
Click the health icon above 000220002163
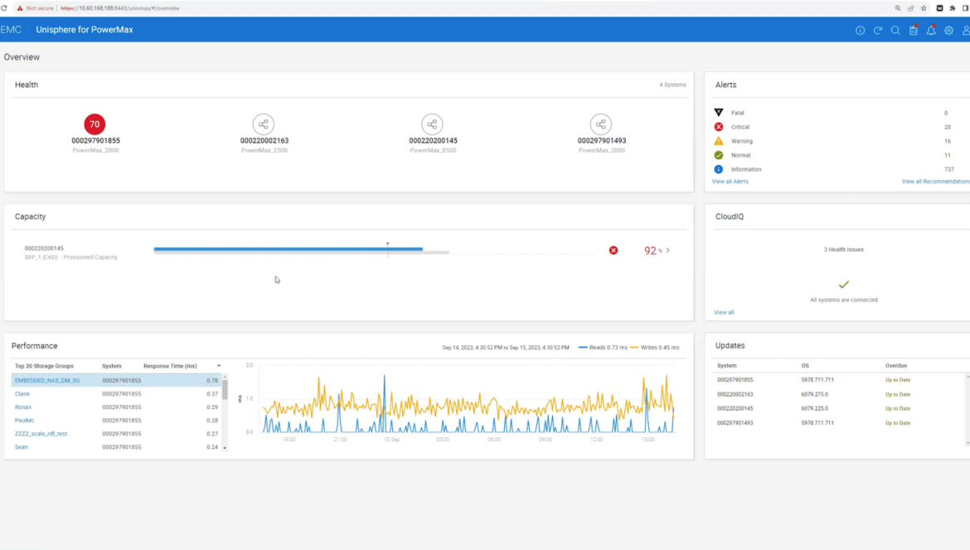(264, 124)
